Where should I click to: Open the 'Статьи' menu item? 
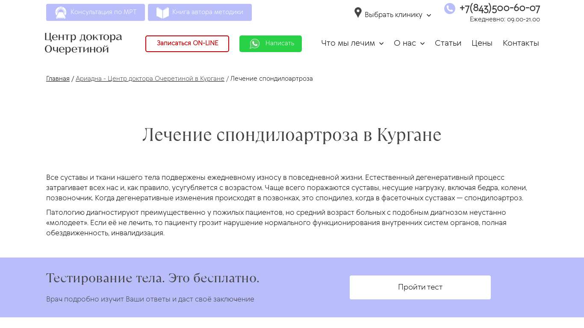(448, 43)
